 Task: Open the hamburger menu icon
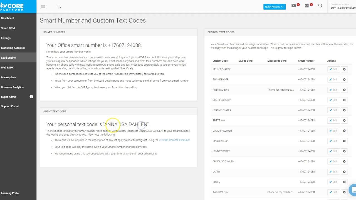pyautogui.click(x=43, y=7)
